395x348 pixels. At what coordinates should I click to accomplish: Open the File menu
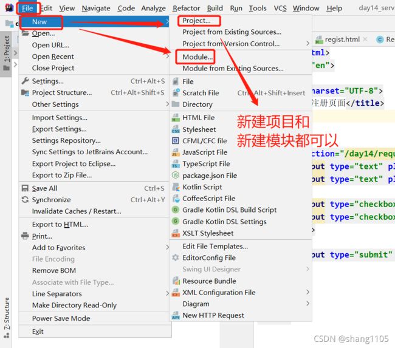(x=27, y=9)
